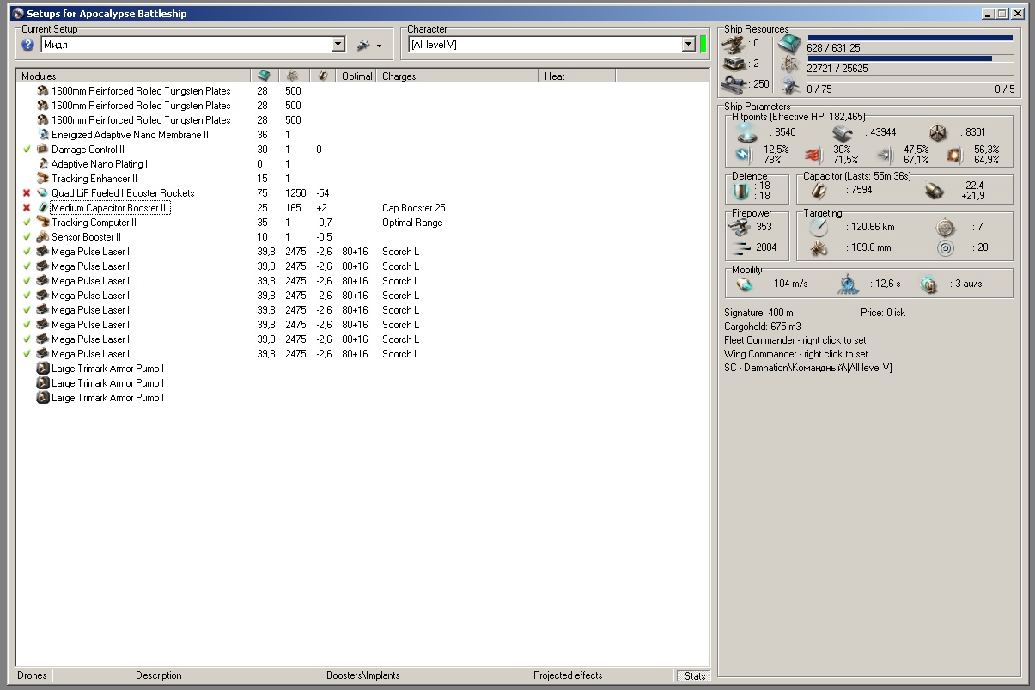Click the Defence shield icon
Screen dimensions: 1035x690
pyautogui.click(x=740, y=191)
